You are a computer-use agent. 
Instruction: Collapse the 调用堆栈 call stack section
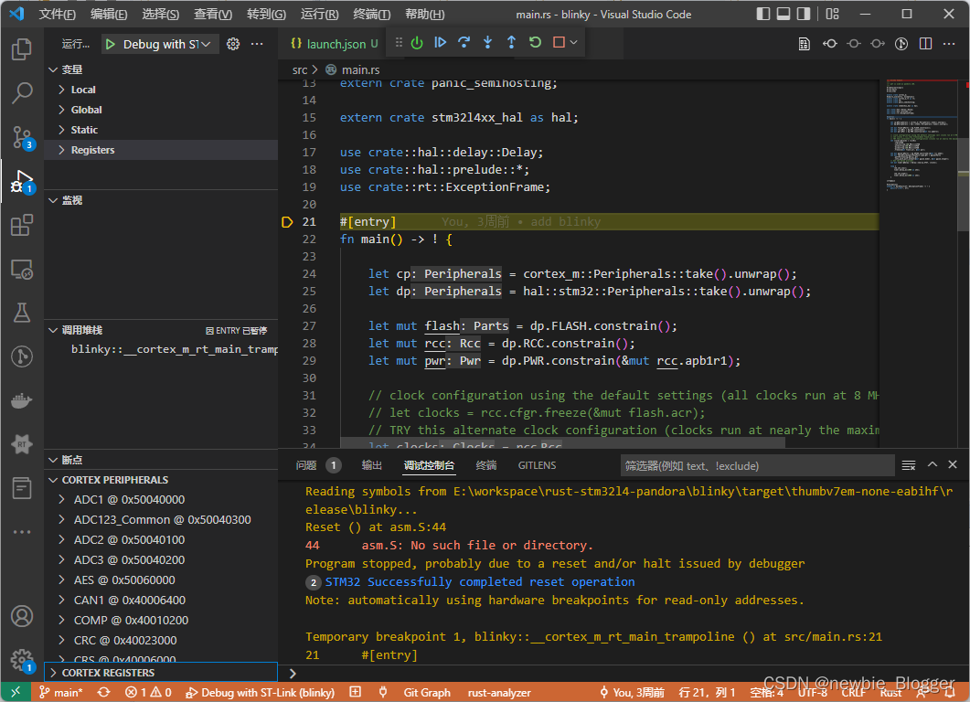tap(53, 330)
